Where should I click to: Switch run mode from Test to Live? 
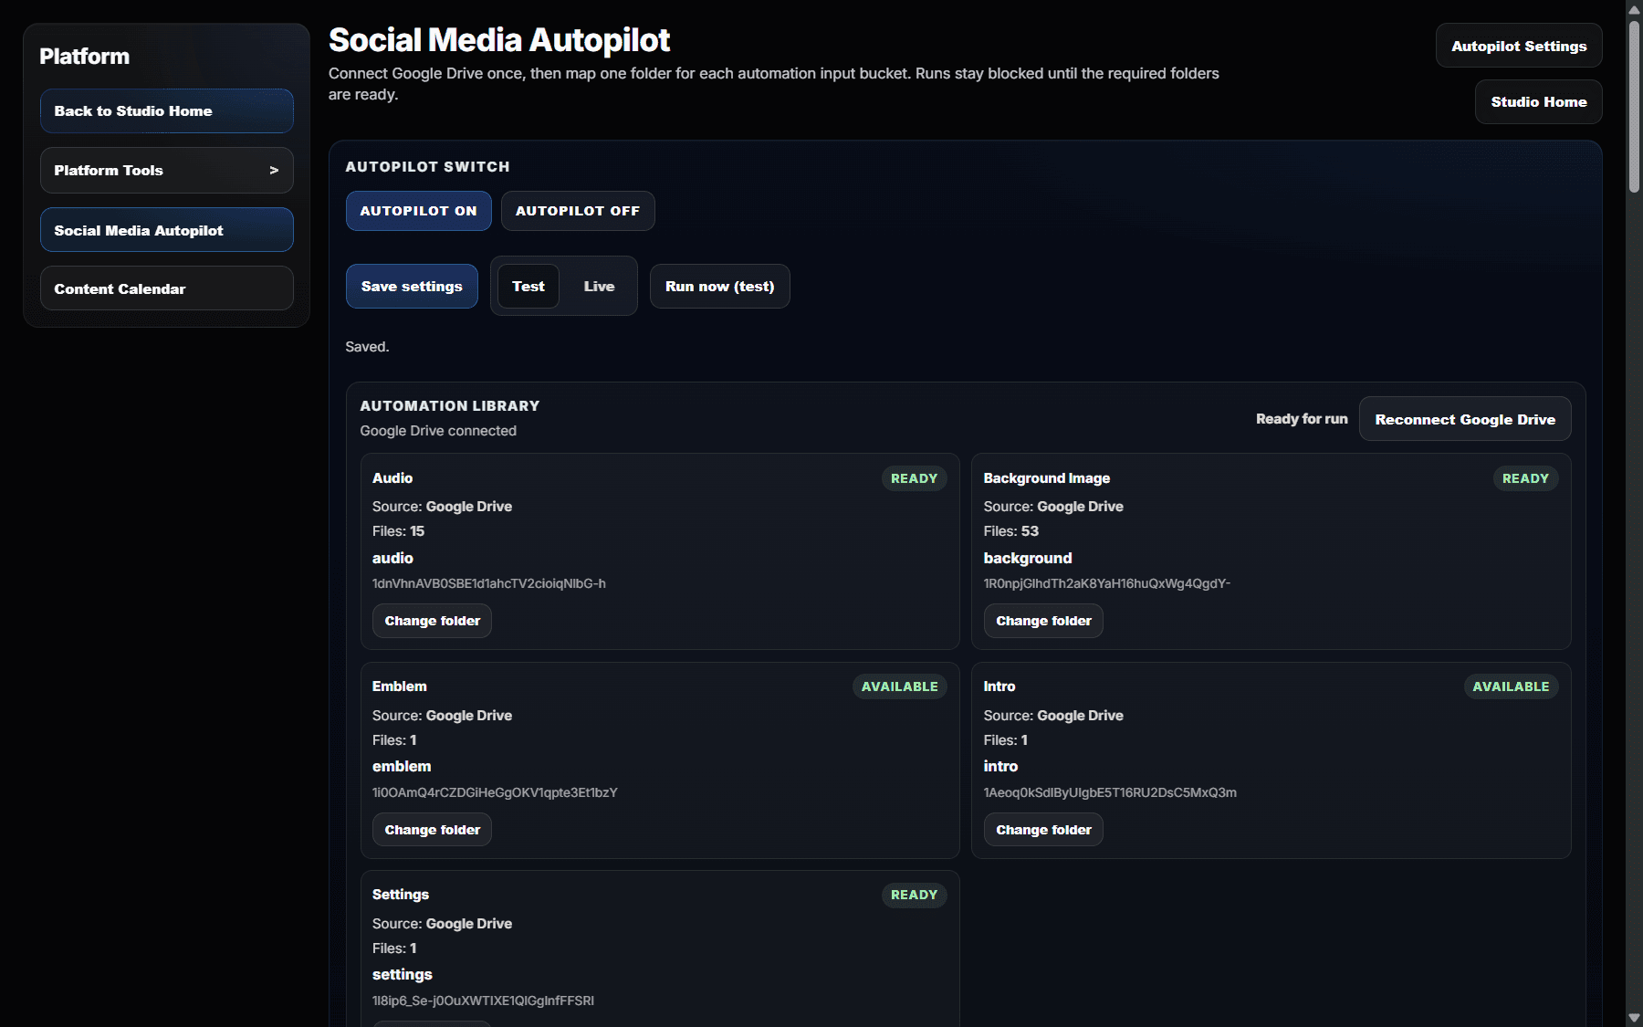599,286
